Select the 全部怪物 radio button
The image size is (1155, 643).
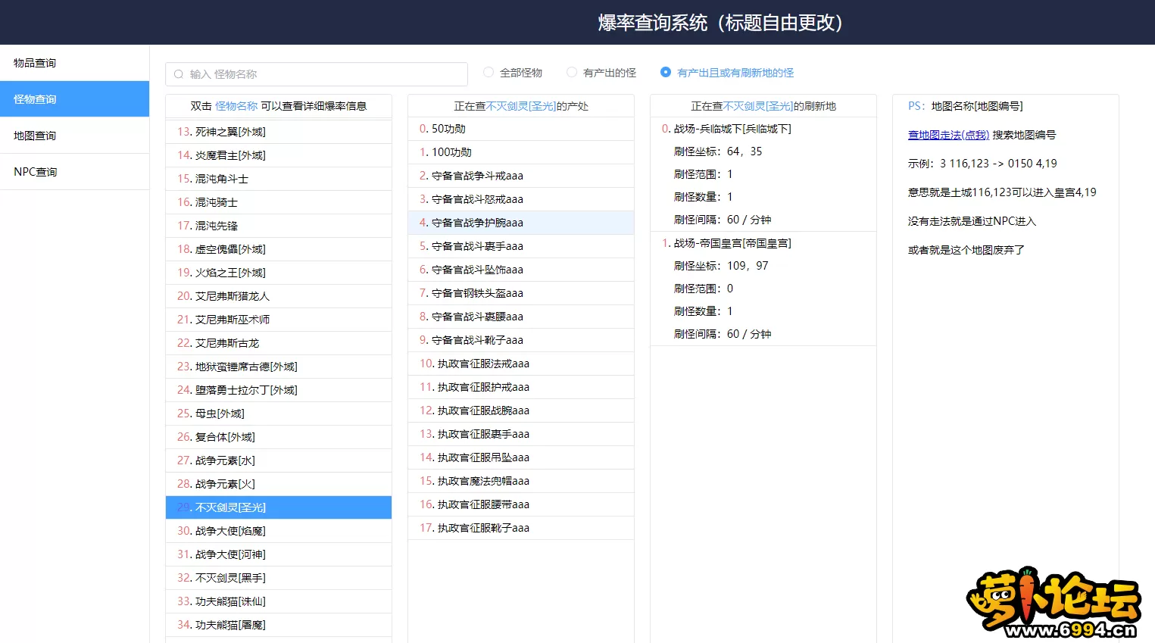click(x=489, y=73)
